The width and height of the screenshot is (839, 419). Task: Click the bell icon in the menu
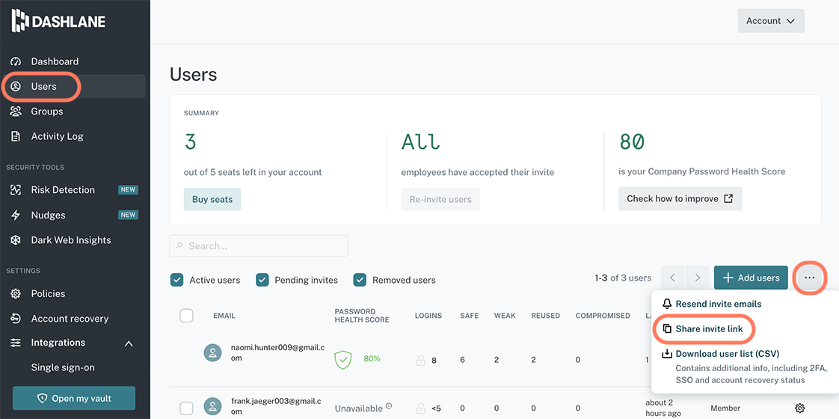[x=667, y=304]
